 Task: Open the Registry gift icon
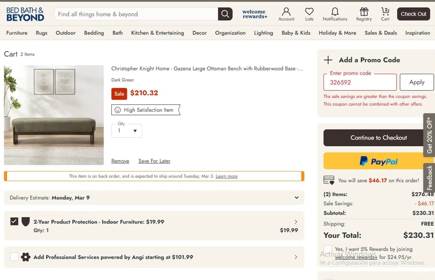pyautogui.click(x=364, y=14)
